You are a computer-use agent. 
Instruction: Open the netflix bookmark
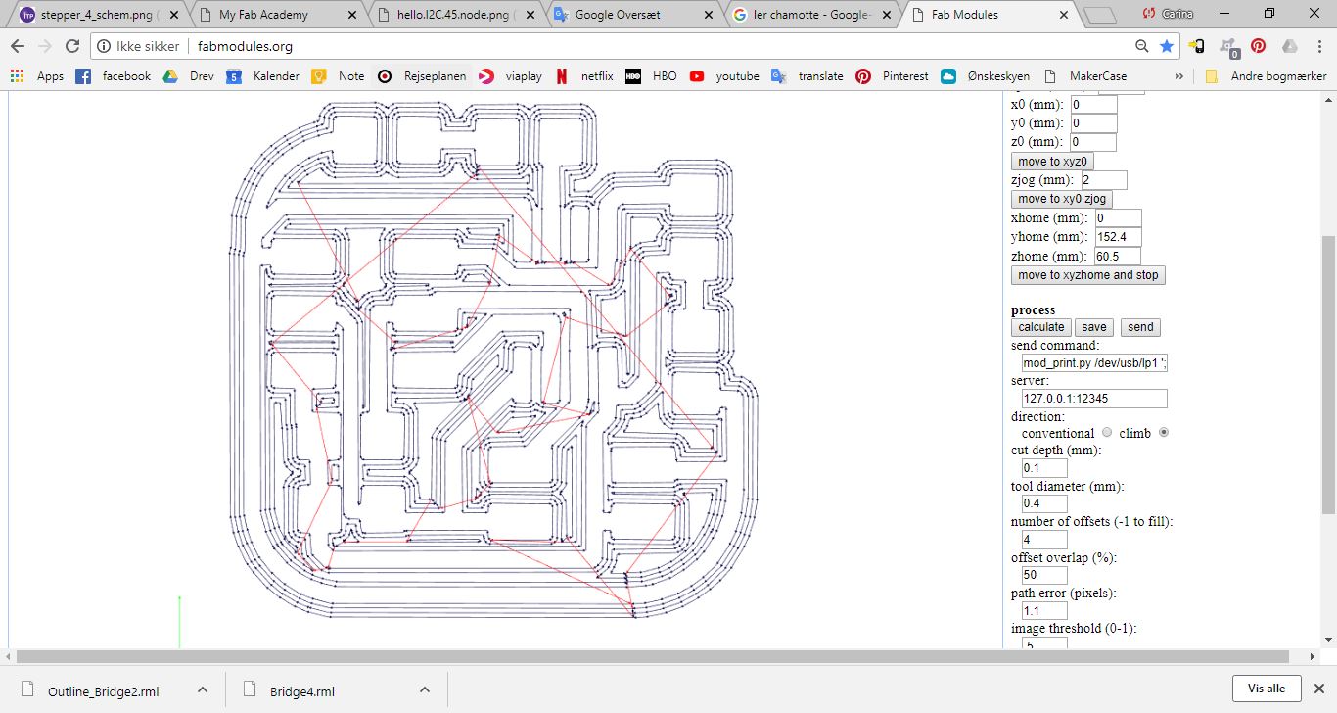point(584,76)
